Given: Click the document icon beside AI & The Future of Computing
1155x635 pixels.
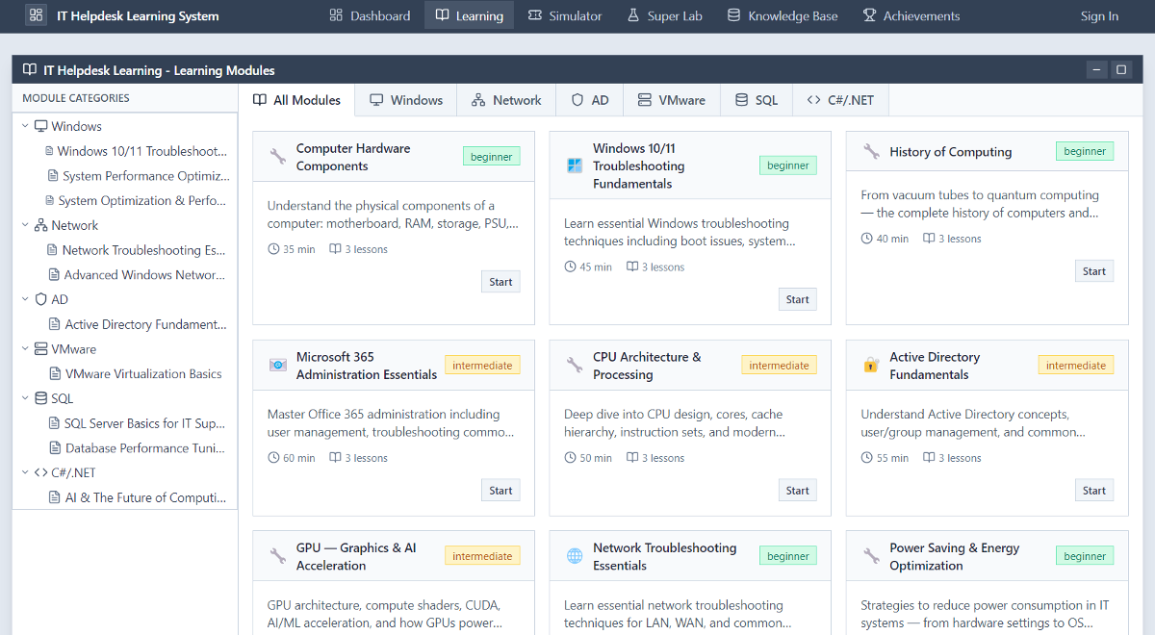Looking at the screenshot, I should pyautogui.click(x=55, y=497).
